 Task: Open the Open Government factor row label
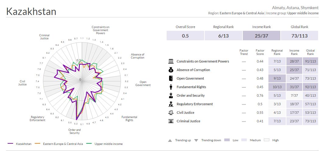[190, 78]
